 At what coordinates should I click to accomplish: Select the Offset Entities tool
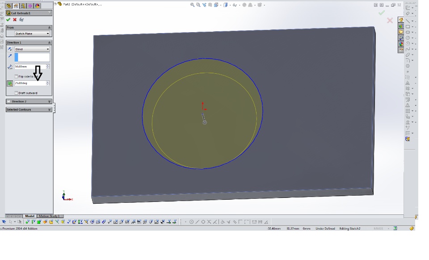(408, 100)
